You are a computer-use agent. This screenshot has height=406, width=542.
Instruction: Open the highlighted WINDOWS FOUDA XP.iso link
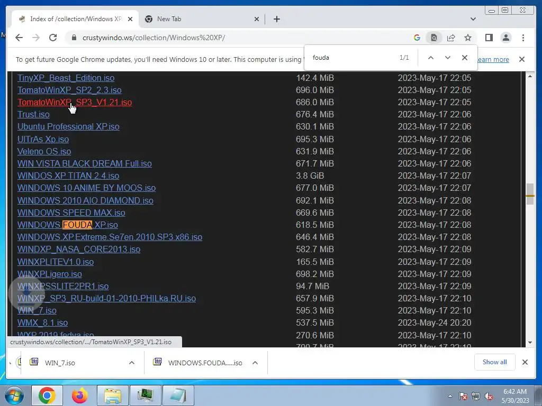[x=68, y=225]
